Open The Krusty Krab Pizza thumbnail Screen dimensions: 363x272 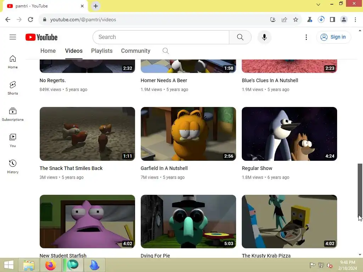[289, 222]
